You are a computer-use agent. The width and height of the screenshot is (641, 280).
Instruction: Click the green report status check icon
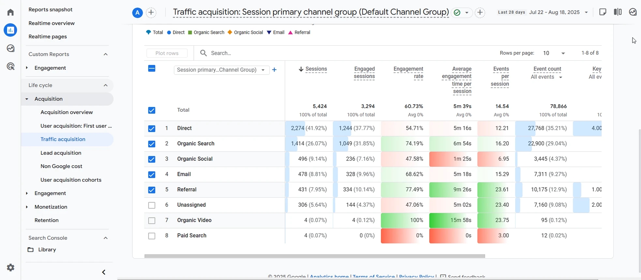coord(457,13)
